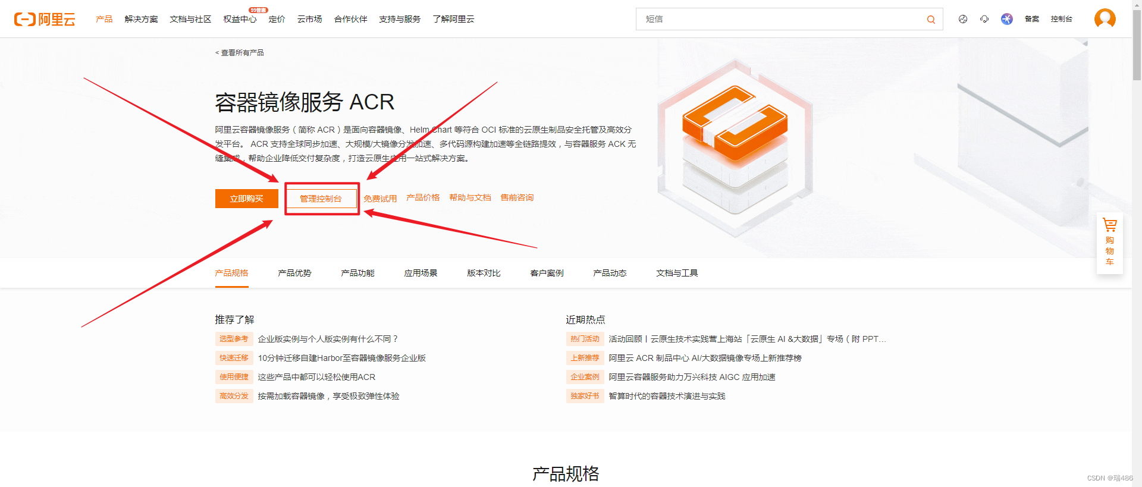Image resolution: width=1142 pixels, height=487 pixels.
Task: Open the 云市场 menu item
Action: click(x=310, y=19)
